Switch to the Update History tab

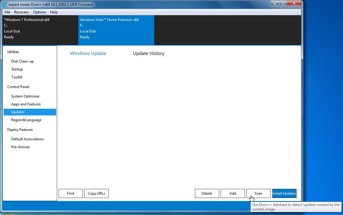(x=149, y=53)
